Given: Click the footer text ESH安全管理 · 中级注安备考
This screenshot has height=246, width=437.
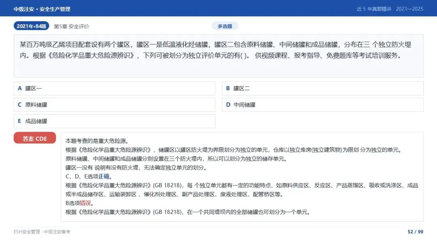Looking at the screenshot, I should point(42,231).
